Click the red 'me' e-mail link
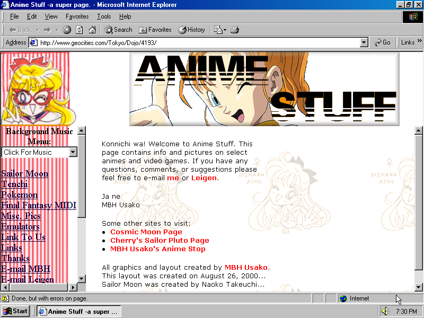Screen dimensions: 424x318 click(173, 178)
